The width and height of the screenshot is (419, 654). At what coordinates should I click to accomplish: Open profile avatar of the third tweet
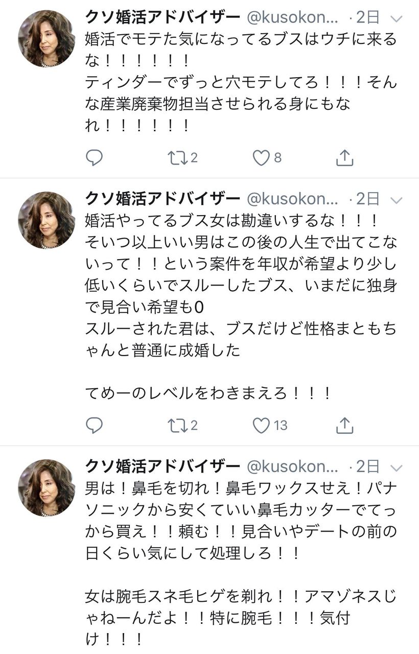click(46, 487)
